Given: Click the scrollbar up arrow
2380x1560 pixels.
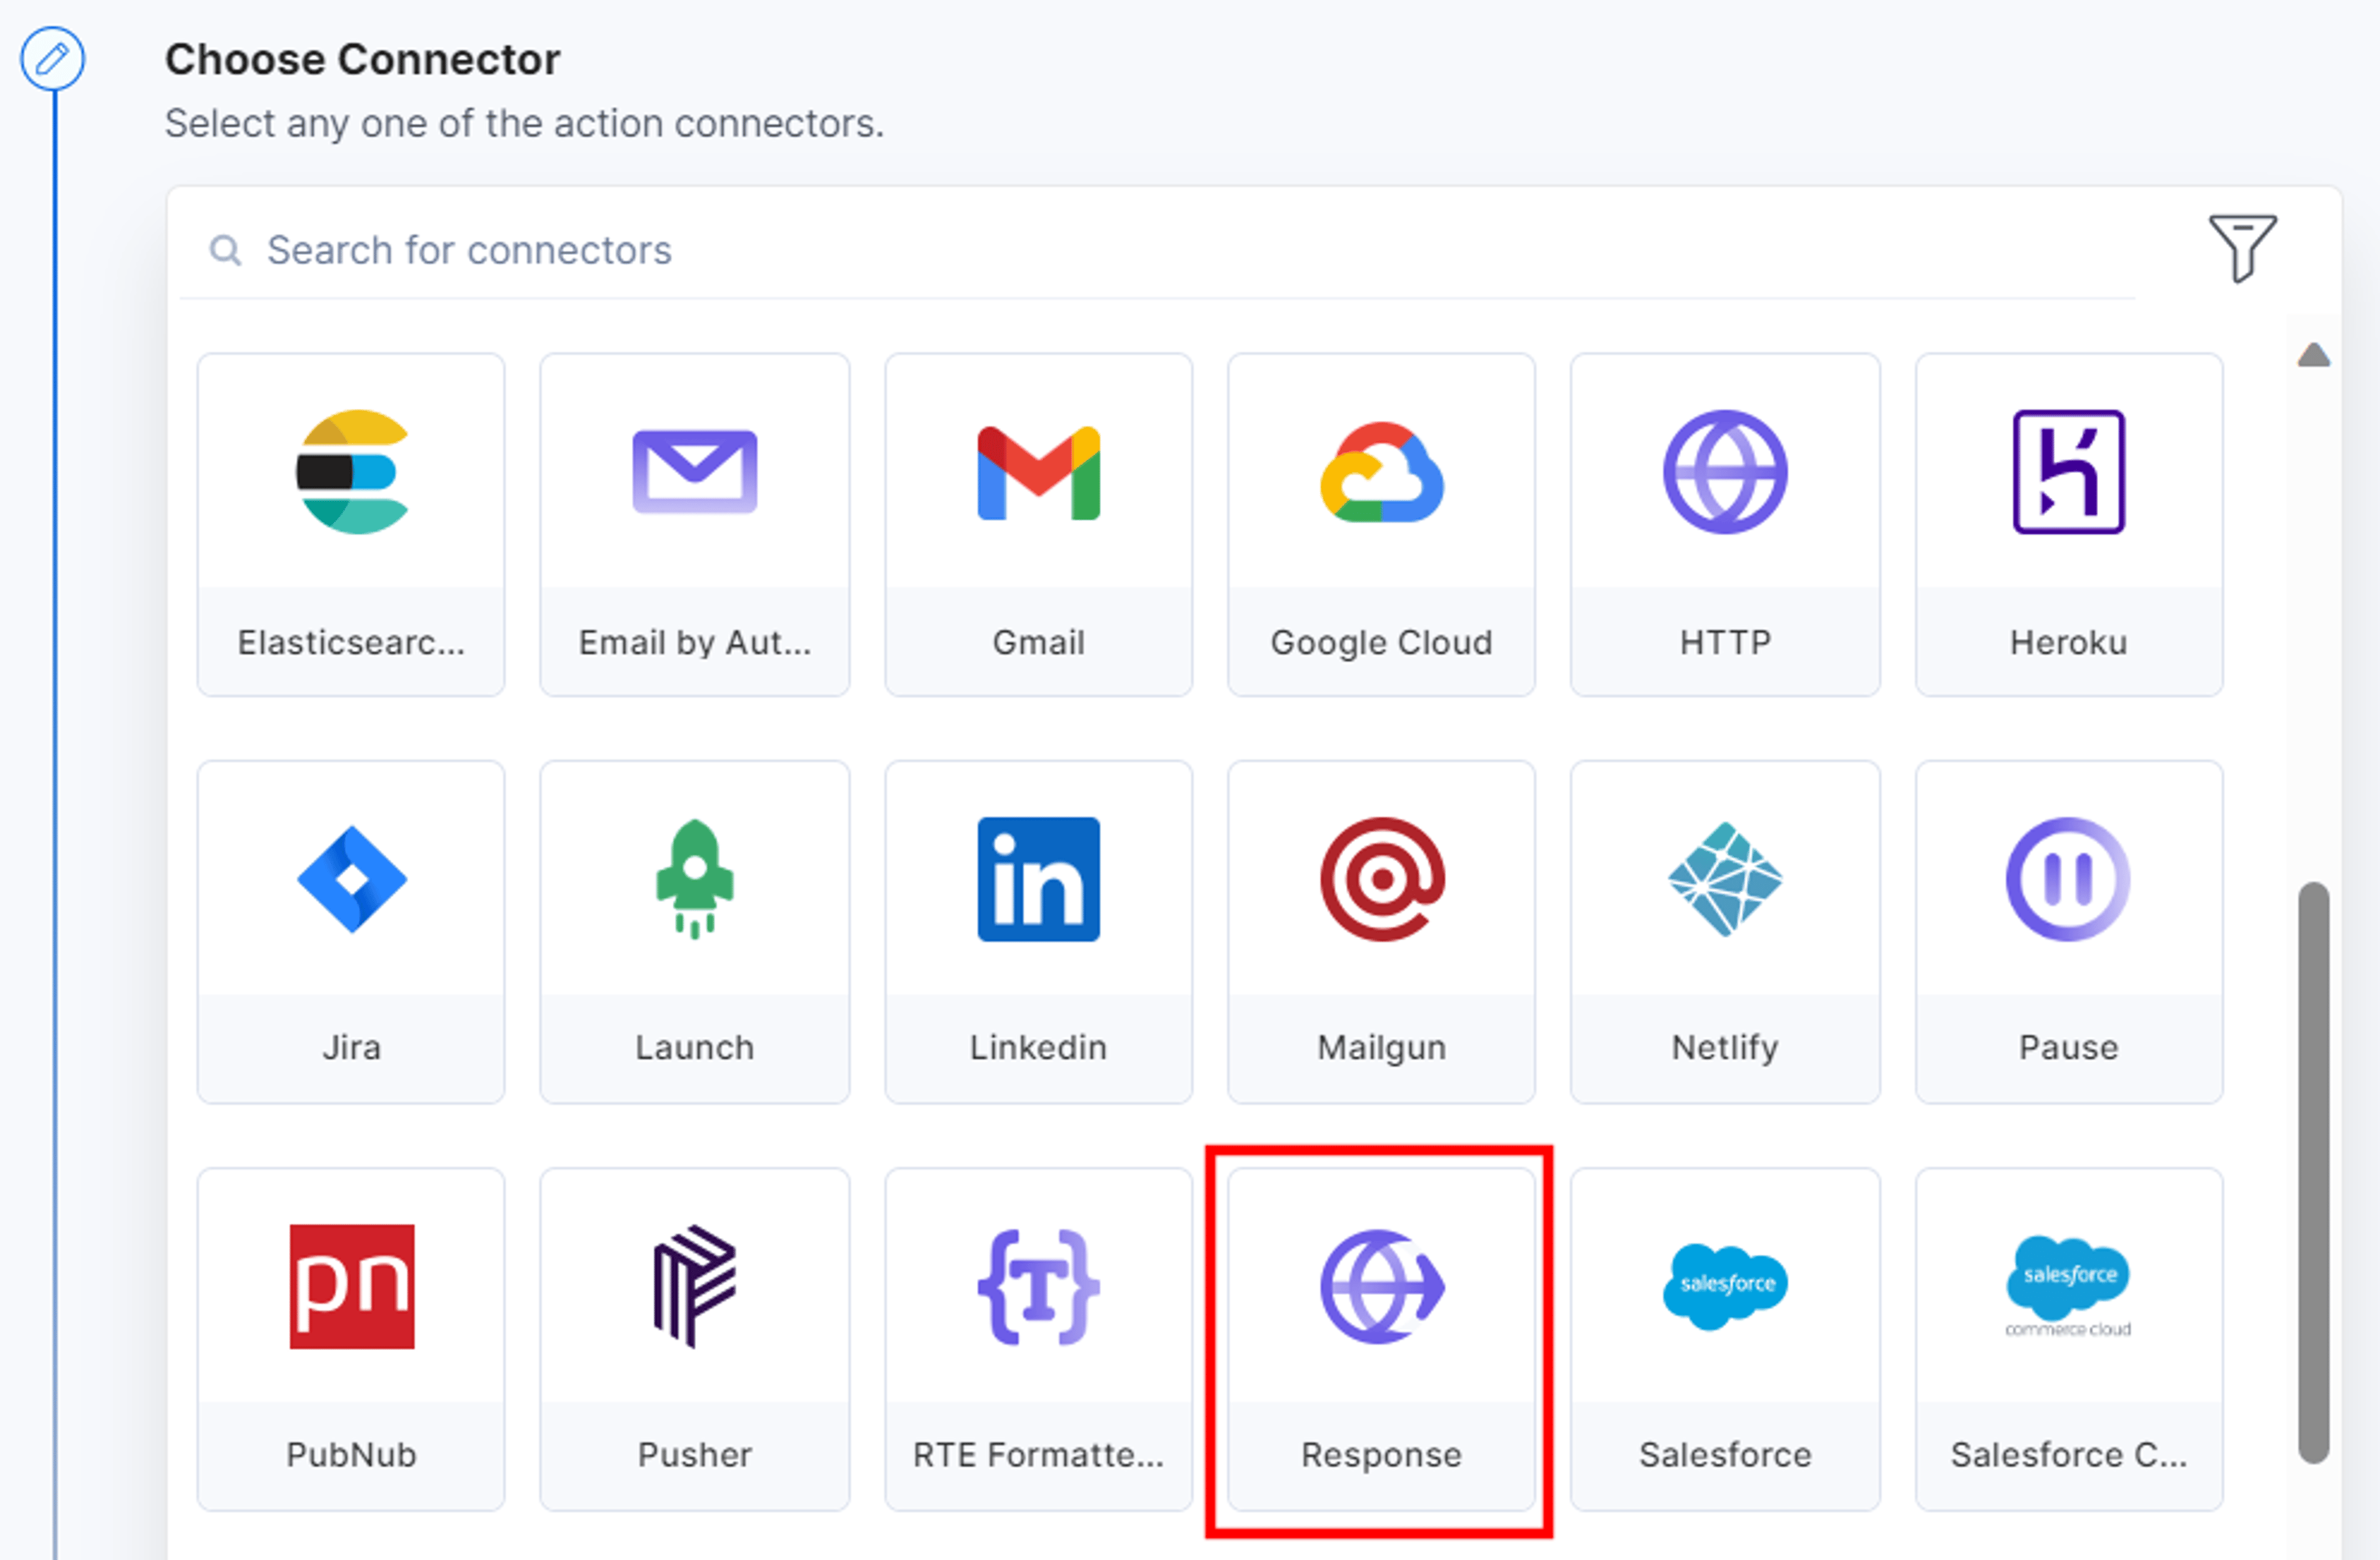Looking at the screenshot, I should pyautogui.click(x=2313, y=355).
